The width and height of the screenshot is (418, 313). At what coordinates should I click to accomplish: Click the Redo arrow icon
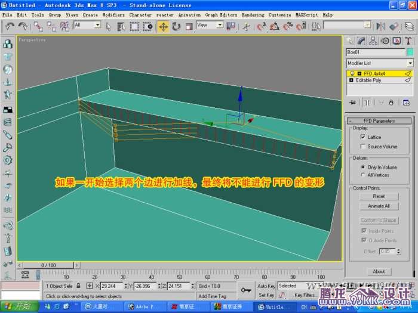(x=23, y=26)
